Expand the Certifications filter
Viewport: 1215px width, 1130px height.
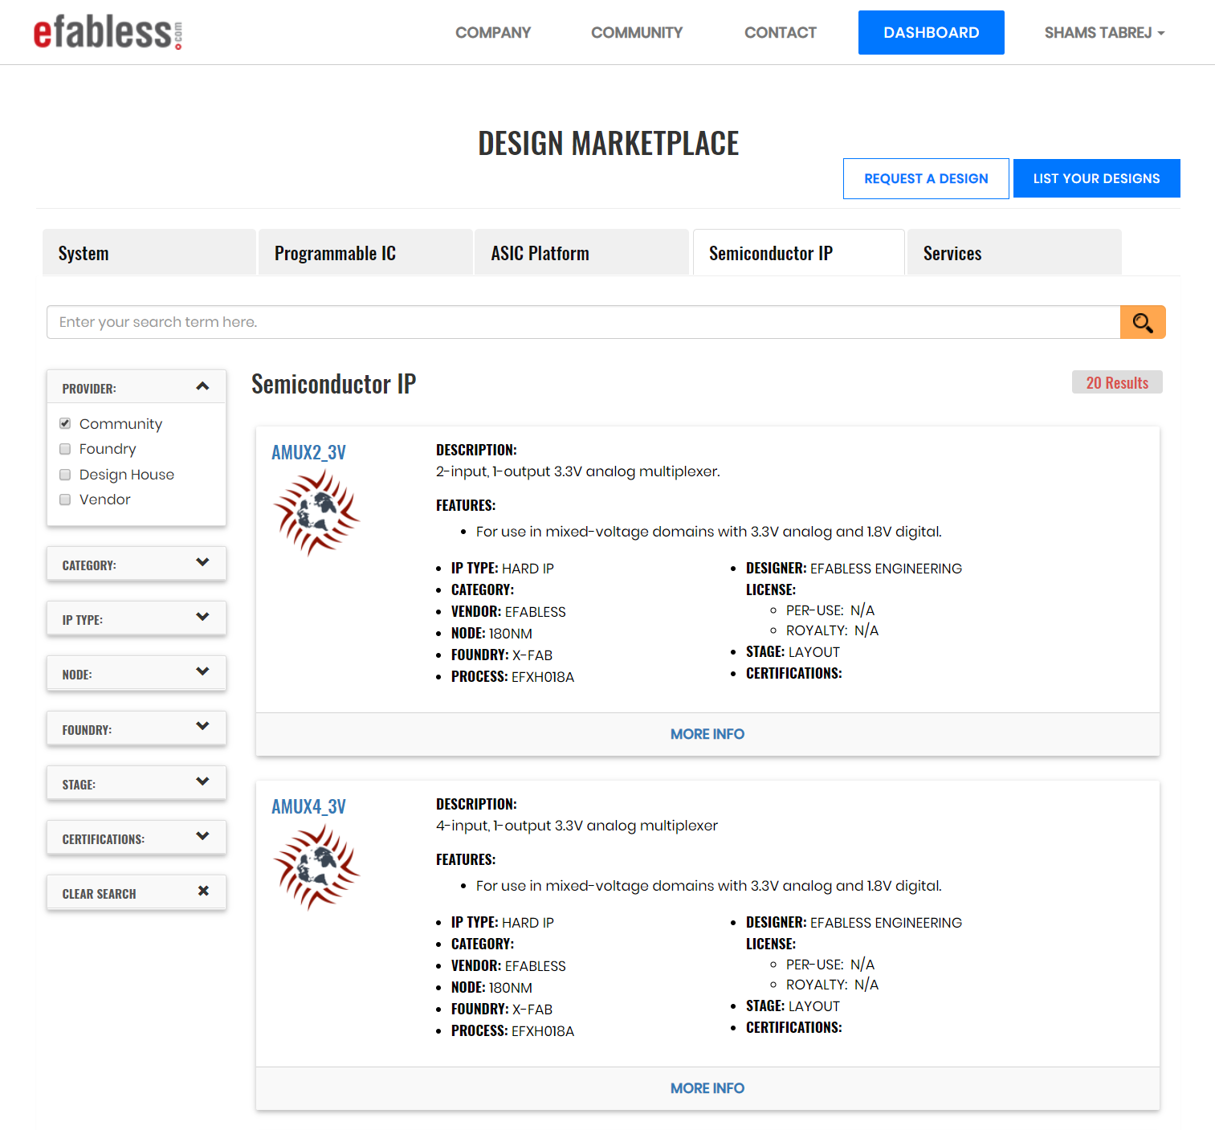(x=137, y=838)
